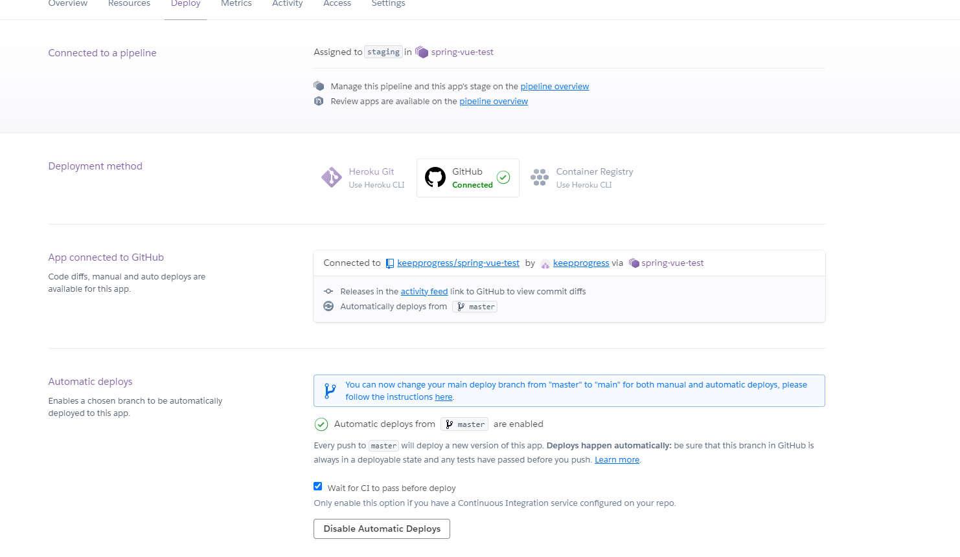Click the keepprogress user avatar
Image resolution: width=960 pixels, height=557 pixels.
(x=545, y=263)
